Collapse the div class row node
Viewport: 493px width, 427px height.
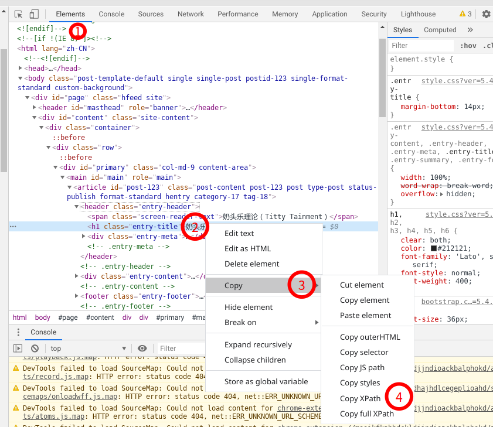[49, 148]
